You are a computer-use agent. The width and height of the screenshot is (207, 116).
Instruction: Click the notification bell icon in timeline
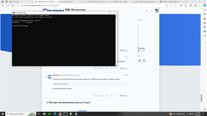click(144, 60)
